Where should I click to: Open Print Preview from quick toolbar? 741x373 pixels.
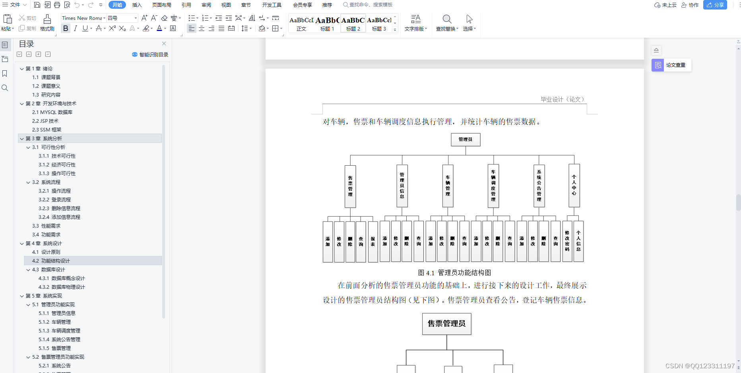tap(67, 5)
